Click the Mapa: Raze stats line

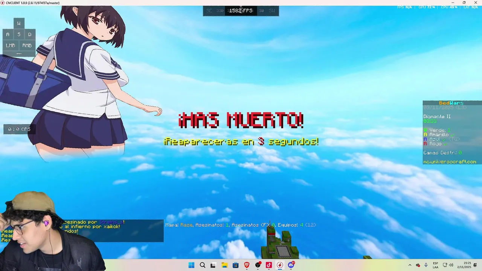click(240, 225)
